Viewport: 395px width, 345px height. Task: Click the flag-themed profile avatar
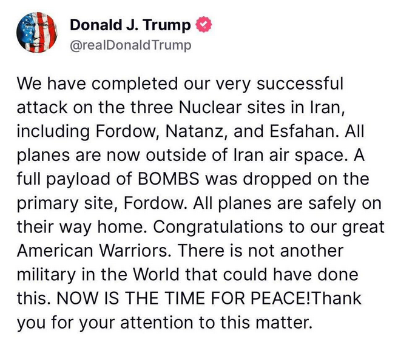click(x=37, y=33)
